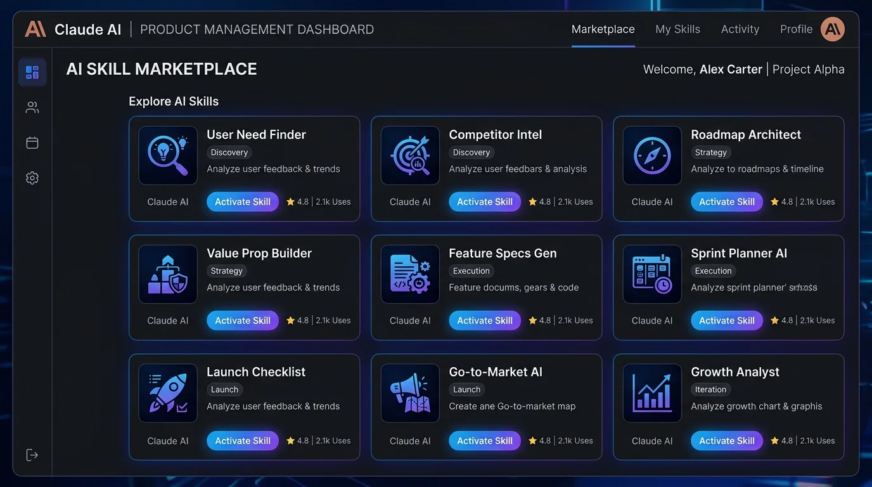Viewport: 872px width, 487px height.
Task: Click the 'Go-to-Market AI' card title
Action: click(x=496, y=372)
